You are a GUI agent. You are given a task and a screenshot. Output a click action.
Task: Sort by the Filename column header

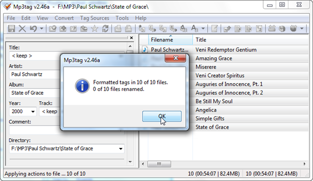171,40
